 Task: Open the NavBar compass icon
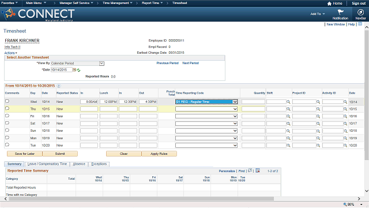(x=360, y=12)
